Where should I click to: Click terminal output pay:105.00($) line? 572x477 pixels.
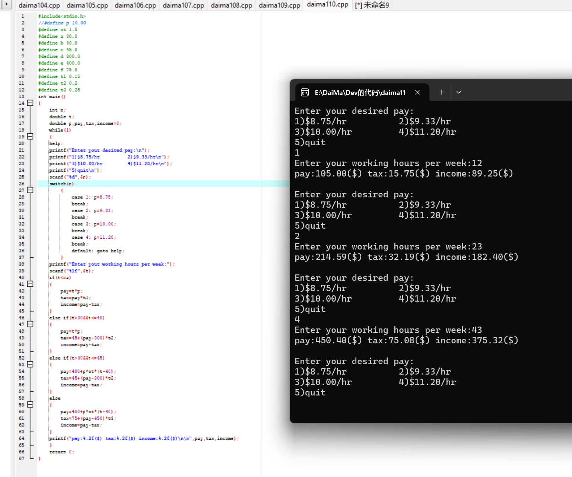click(x=404, y=174)
